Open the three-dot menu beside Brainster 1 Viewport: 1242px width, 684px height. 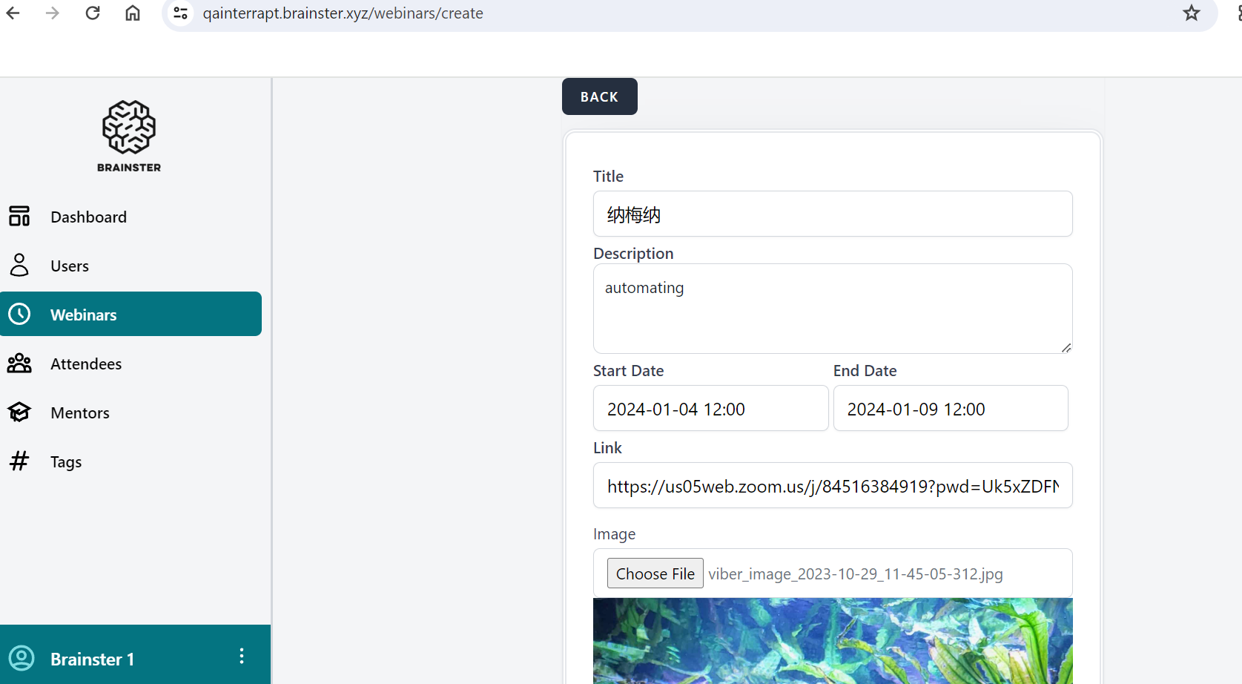pos(242,657)
